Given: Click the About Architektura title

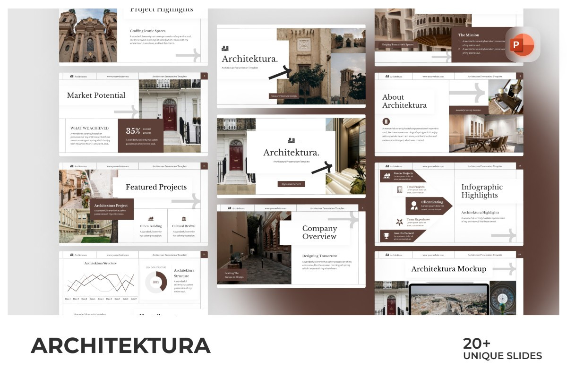Looking at the screenshot, I should click(x=404, y=101).
